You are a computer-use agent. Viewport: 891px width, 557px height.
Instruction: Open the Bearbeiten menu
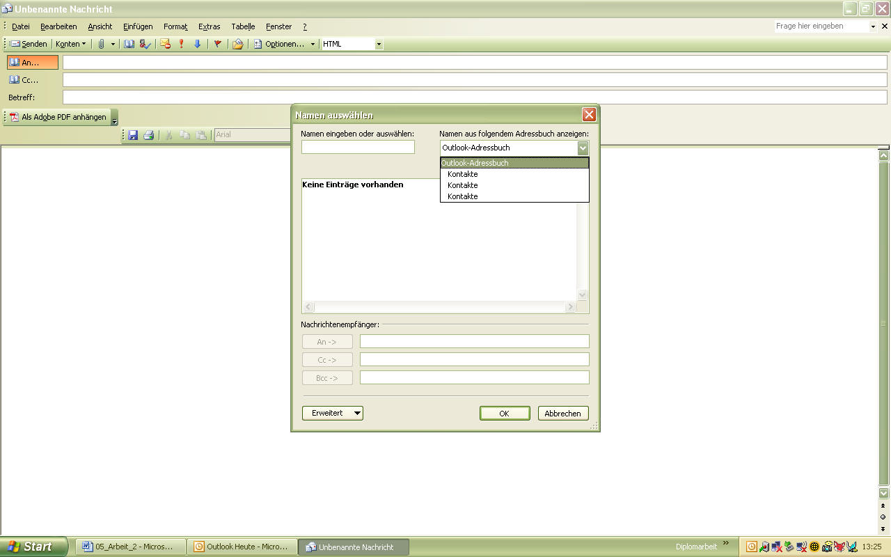[58, 26]
